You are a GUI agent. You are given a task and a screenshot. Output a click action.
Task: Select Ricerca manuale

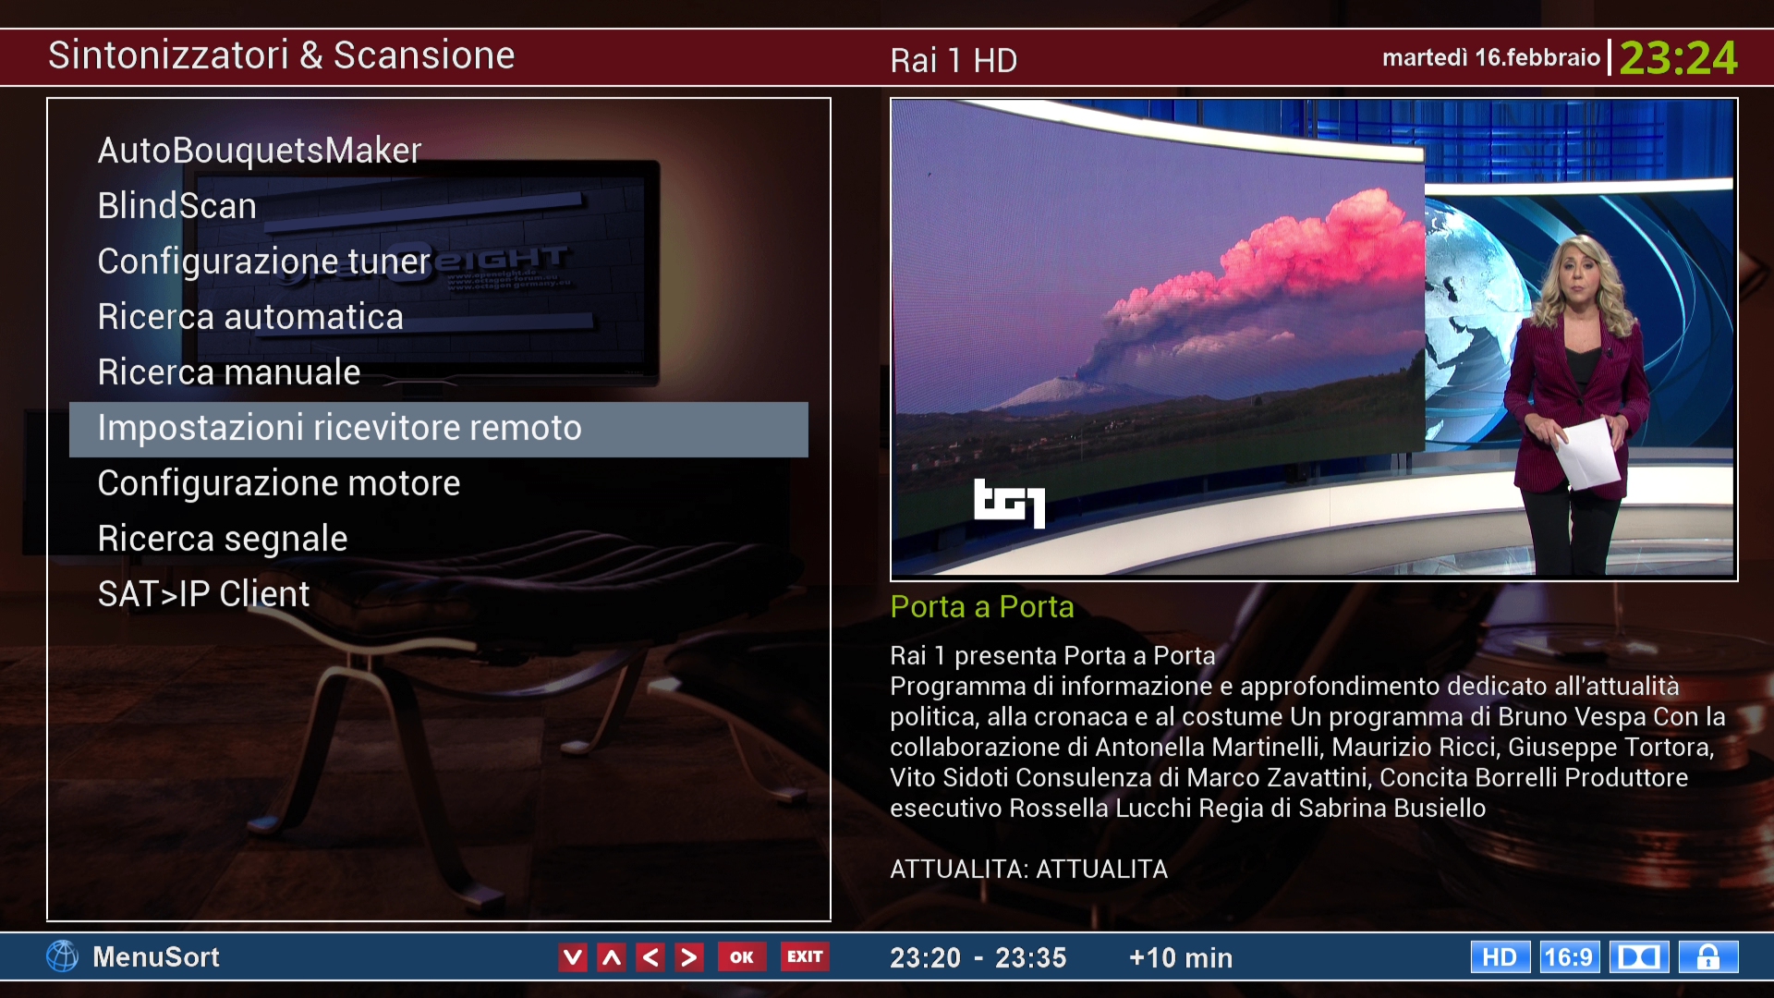coord(439,372)
